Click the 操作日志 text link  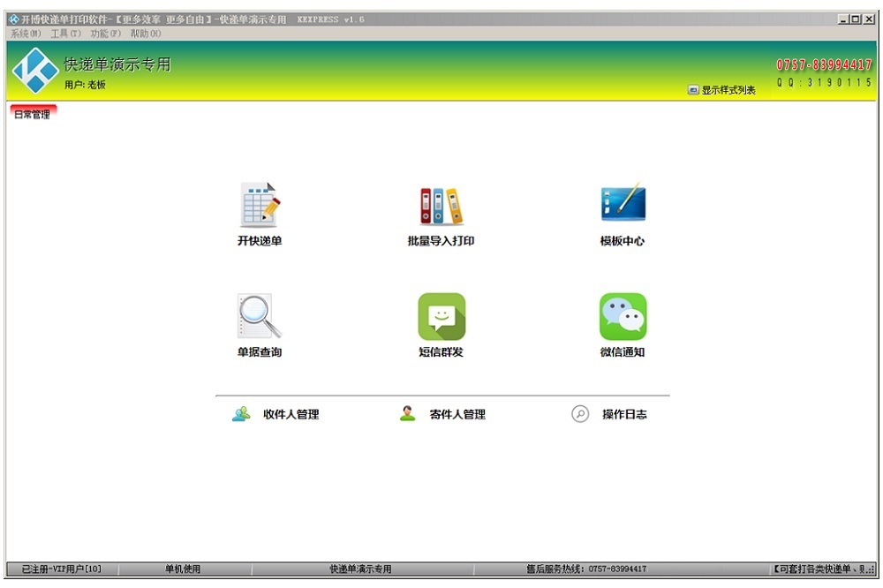click(x=624, y=415)
